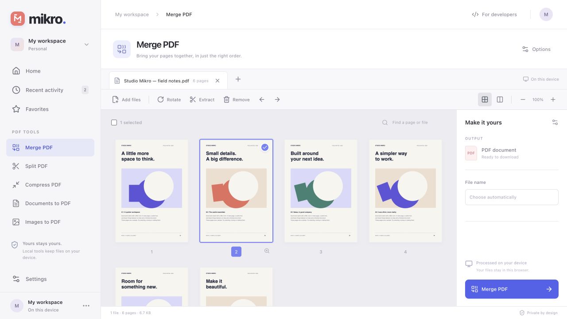Open the user avatar in header

(546, 15)
